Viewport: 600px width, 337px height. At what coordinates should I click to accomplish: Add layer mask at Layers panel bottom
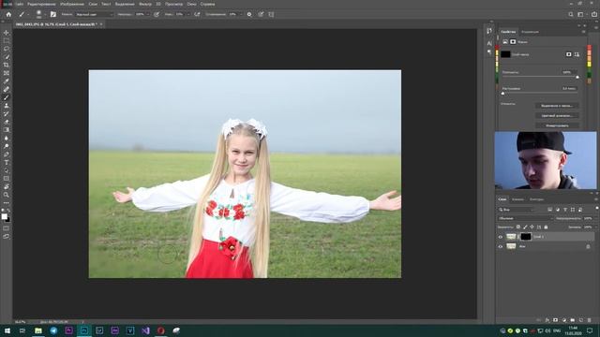tap(556, 320)
